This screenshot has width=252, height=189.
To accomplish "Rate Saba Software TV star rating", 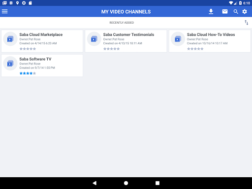I will point(28,73).
